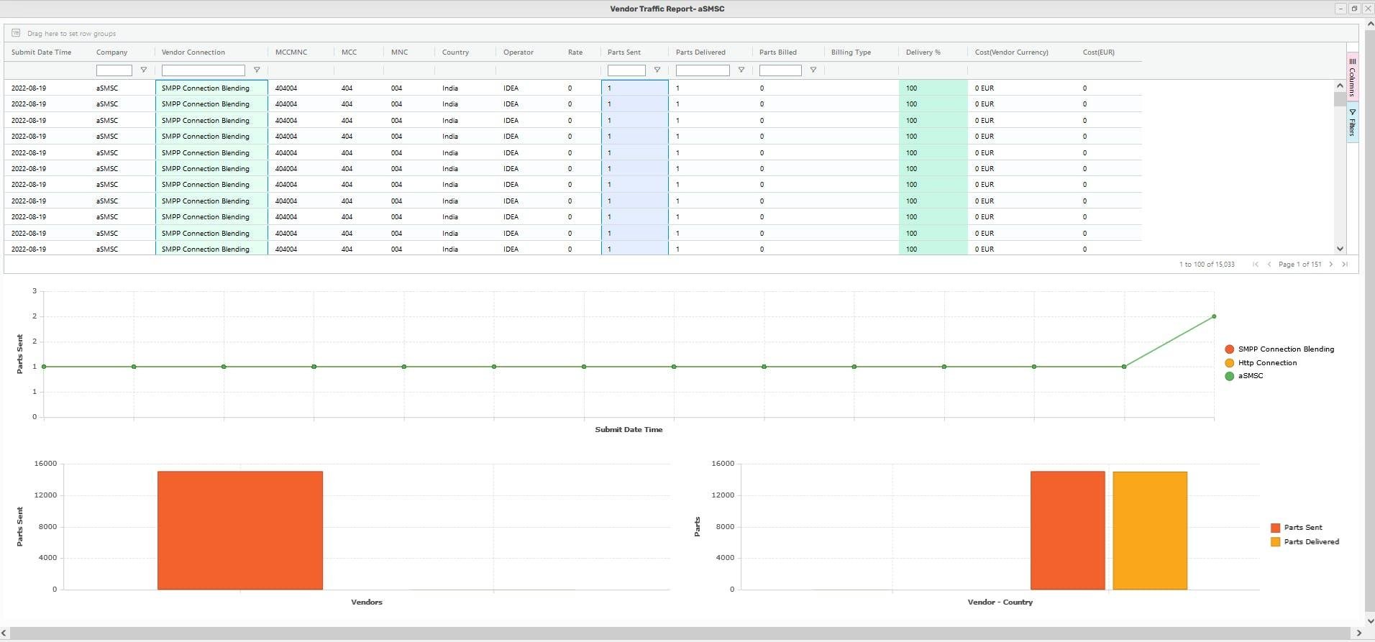1375x642 pixels.
Task: Click the row groups icon
Action: pyautogui.click(x=16, y=33)
